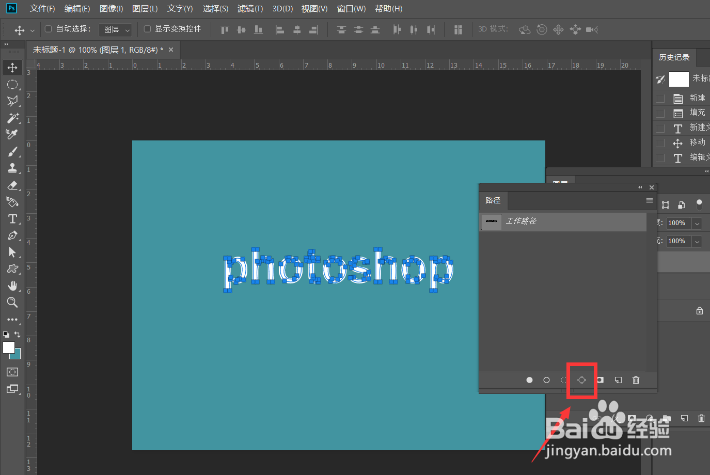Select the Magic Wand tool

[x=12, y=118]
